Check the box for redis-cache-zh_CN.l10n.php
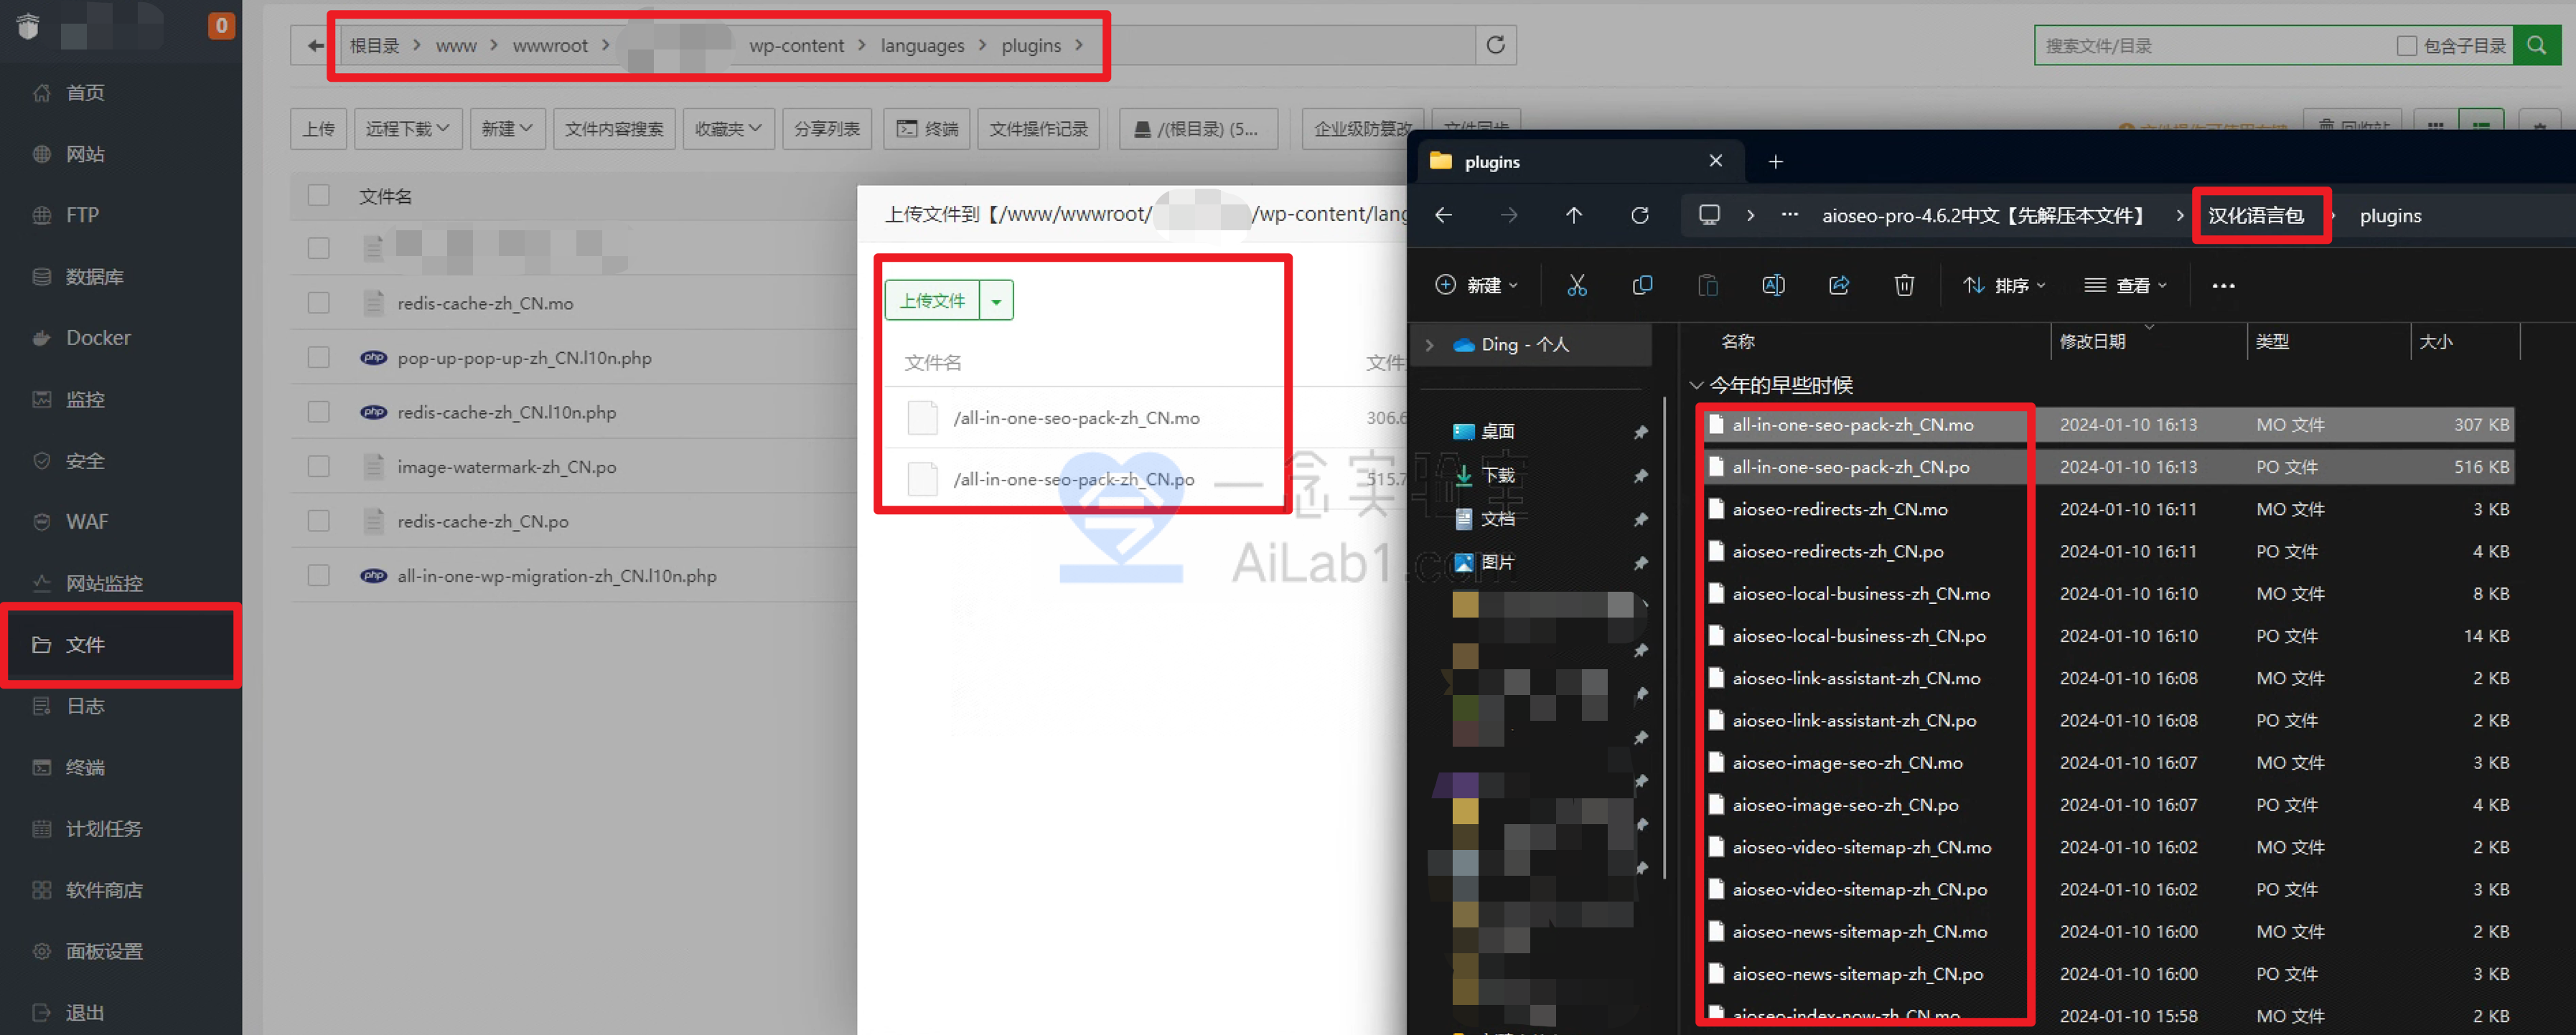 (318, 412)
